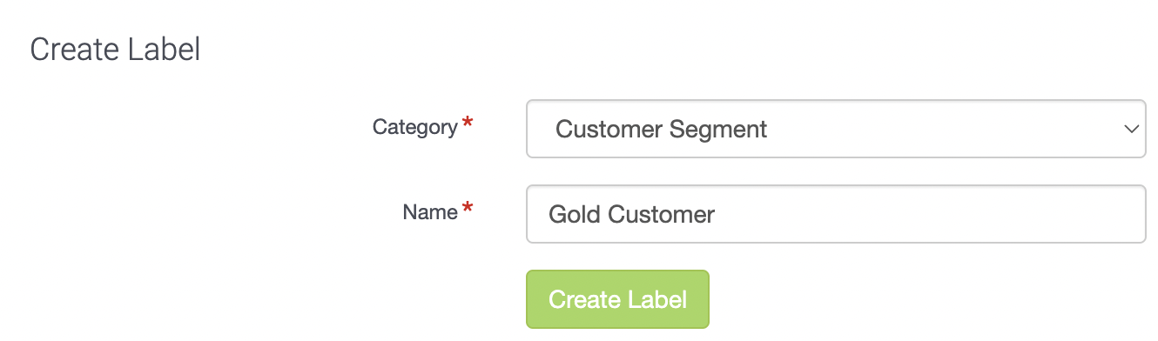Click empty area at right of Name field

932,214
